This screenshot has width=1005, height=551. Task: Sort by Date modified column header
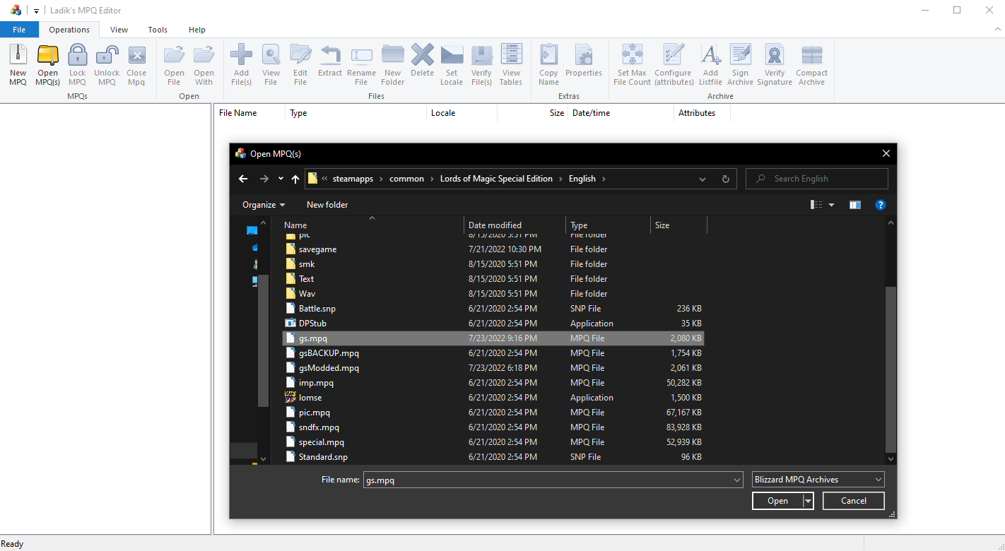(x=515, y=225)
